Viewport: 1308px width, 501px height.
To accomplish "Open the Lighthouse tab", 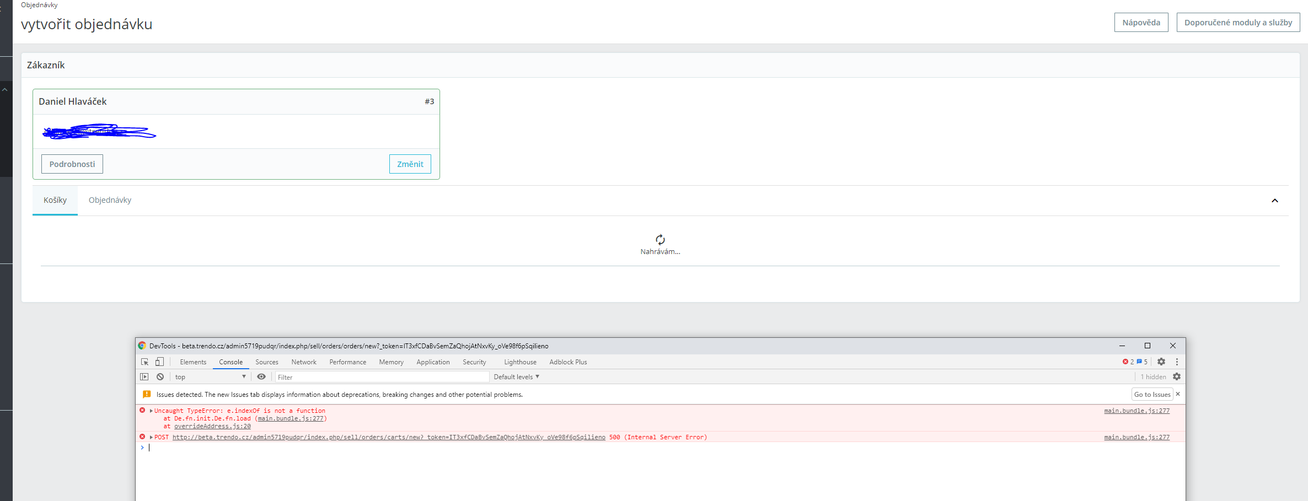I will coord(520,362).
